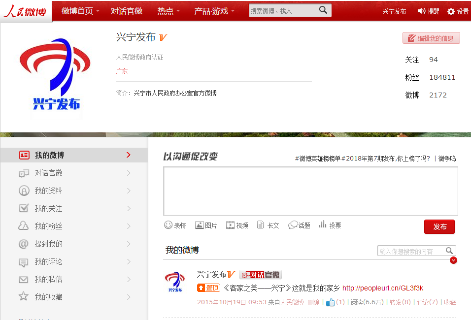Viewport: 471px width, 320px height.
Task: Click 删除 to delete the post
Action: pos(313,302)
